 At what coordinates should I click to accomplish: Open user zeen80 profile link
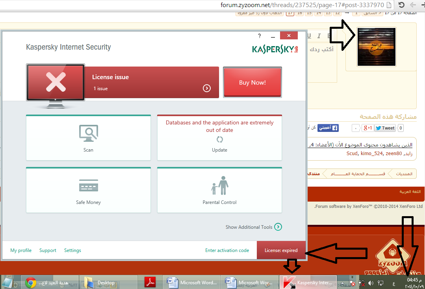point(394,153)
